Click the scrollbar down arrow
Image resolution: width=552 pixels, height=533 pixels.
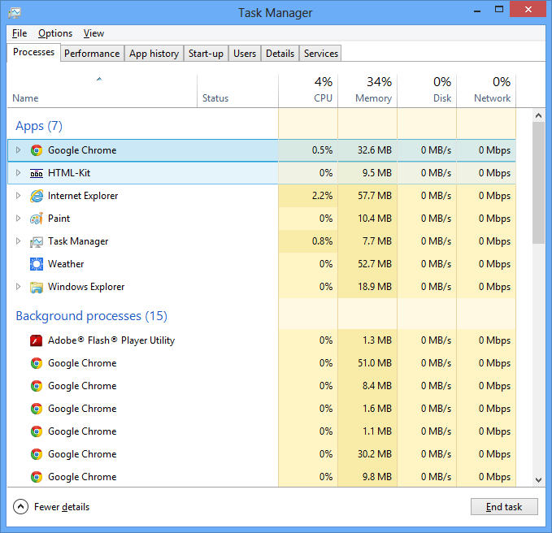(538, 479)
